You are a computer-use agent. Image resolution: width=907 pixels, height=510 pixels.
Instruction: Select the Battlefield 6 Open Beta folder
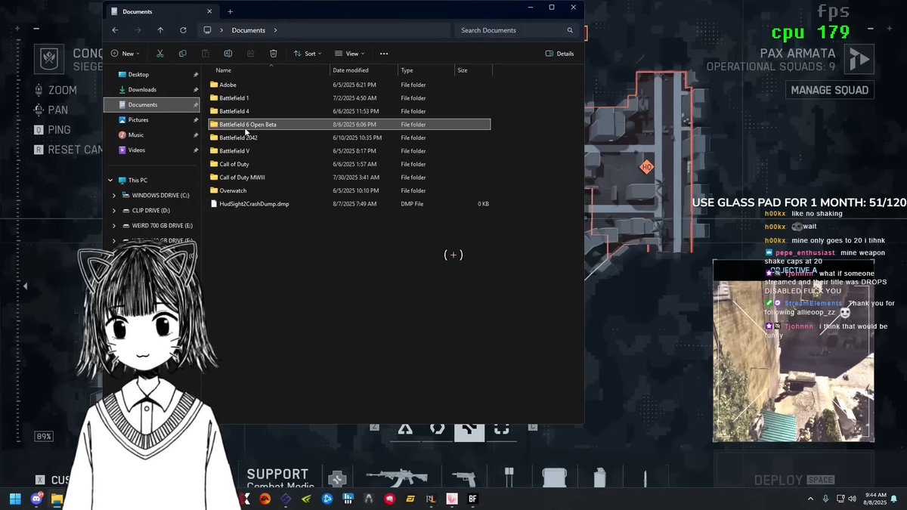(350, 124)
